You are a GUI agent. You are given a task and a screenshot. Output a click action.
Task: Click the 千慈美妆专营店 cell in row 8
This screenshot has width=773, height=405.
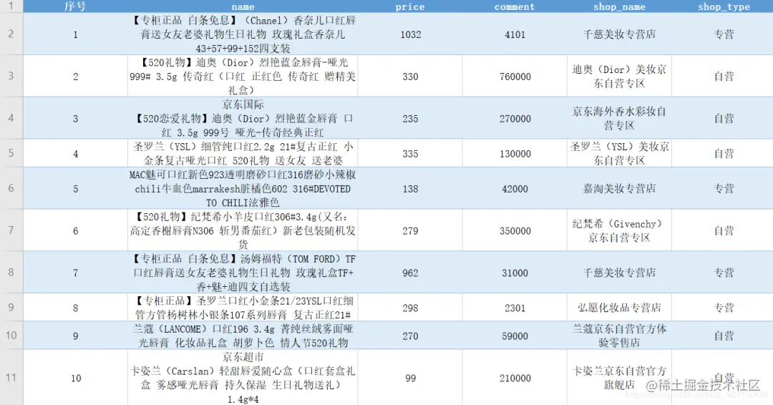tap(619, 273)
